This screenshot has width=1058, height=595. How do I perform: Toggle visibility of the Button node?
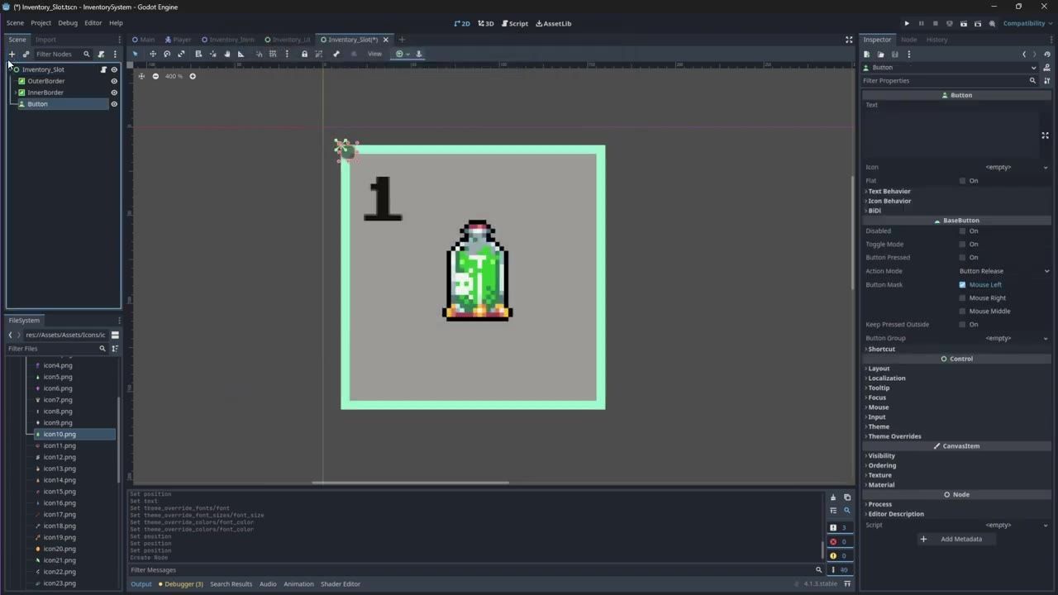(114, 104)
